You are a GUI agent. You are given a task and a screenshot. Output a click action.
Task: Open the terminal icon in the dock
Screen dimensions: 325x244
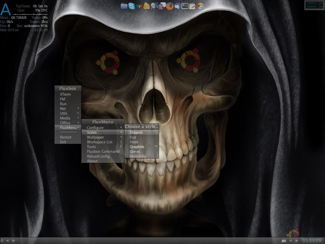[185, 6]
